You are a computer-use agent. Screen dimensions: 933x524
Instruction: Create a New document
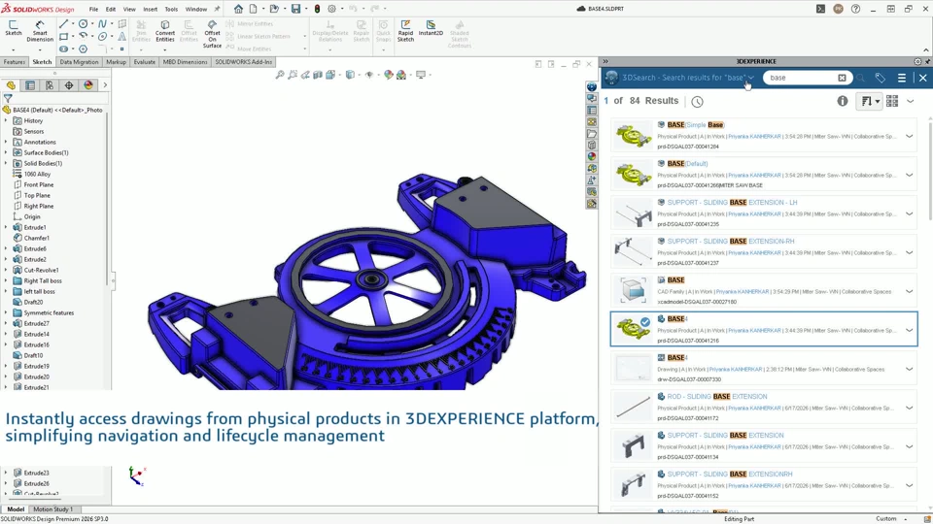pyautogui.click(x=254, y=9)
